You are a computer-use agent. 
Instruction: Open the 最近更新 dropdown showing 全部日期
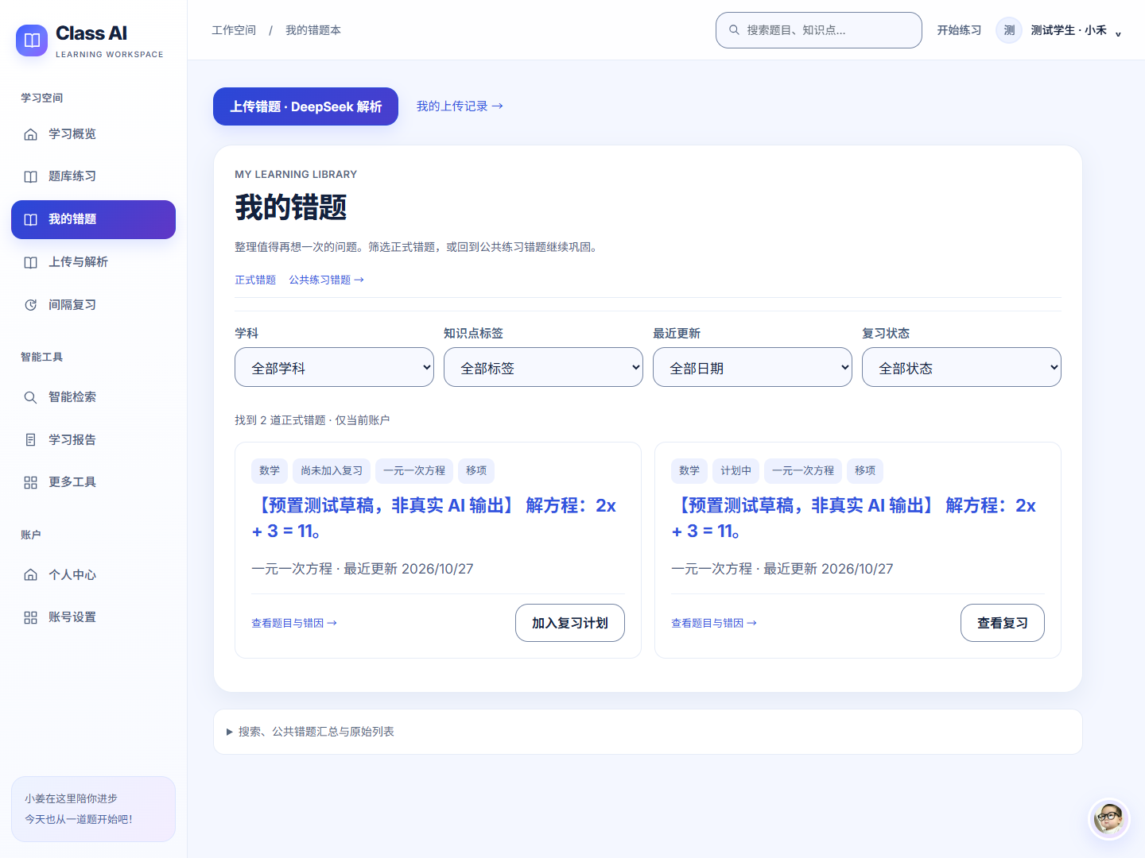coord(752,367)
